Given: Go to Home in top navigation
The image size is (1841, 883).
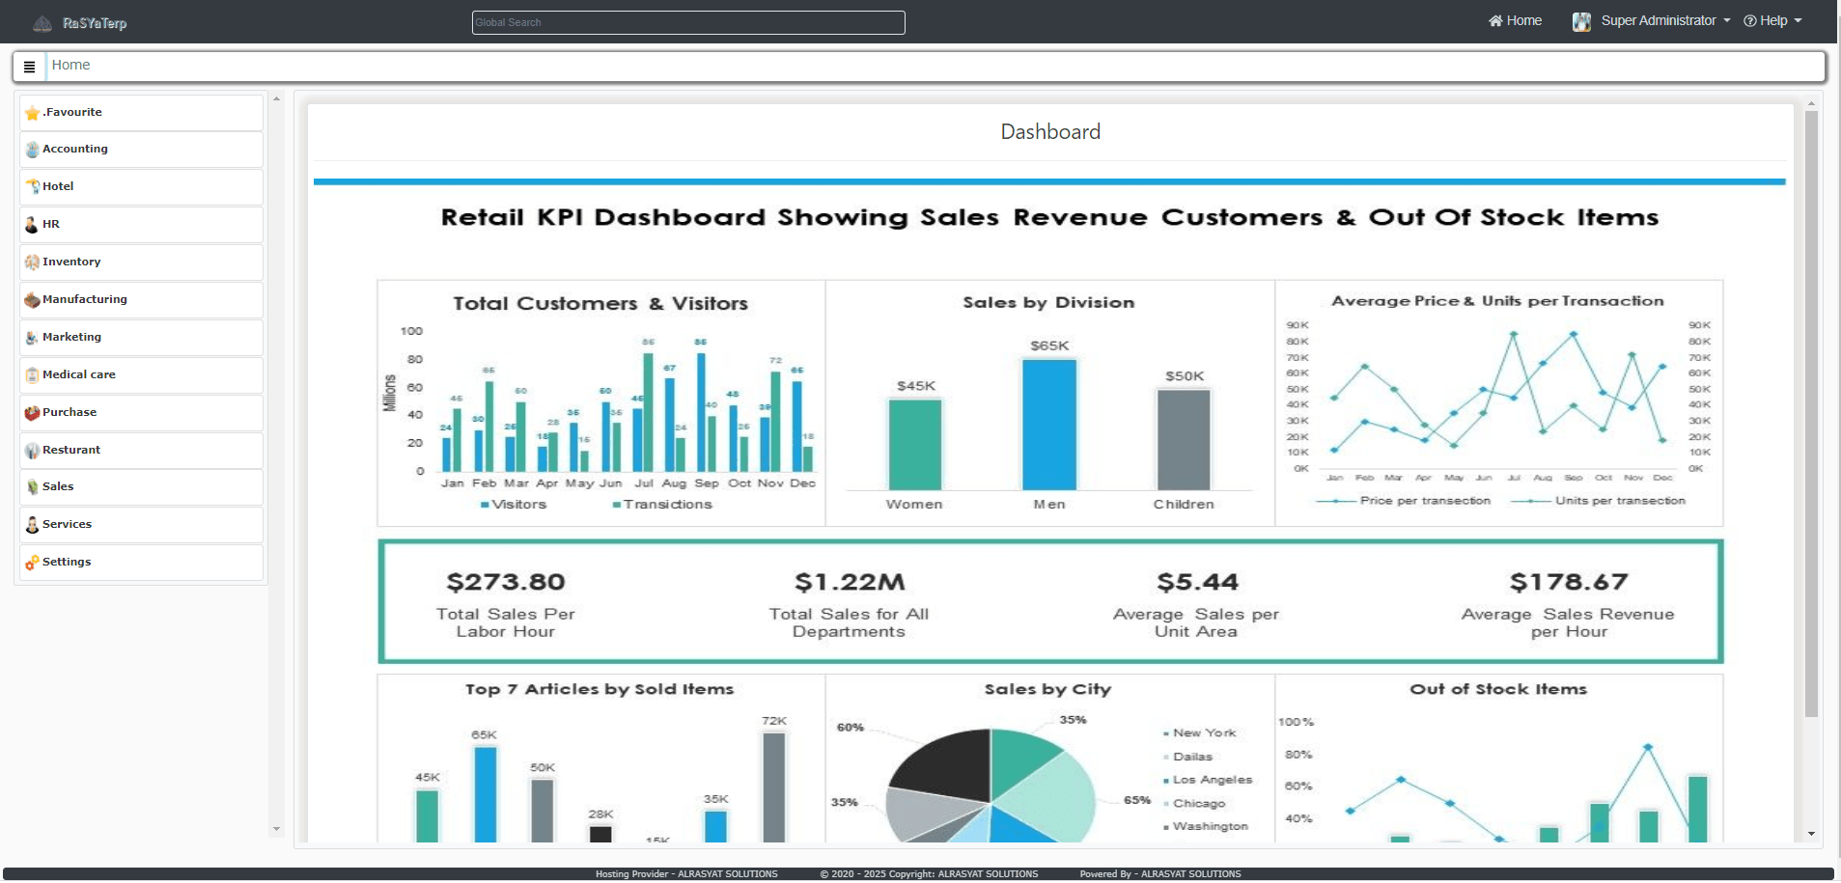Looking at the screenshot, I should point(1515,21).
